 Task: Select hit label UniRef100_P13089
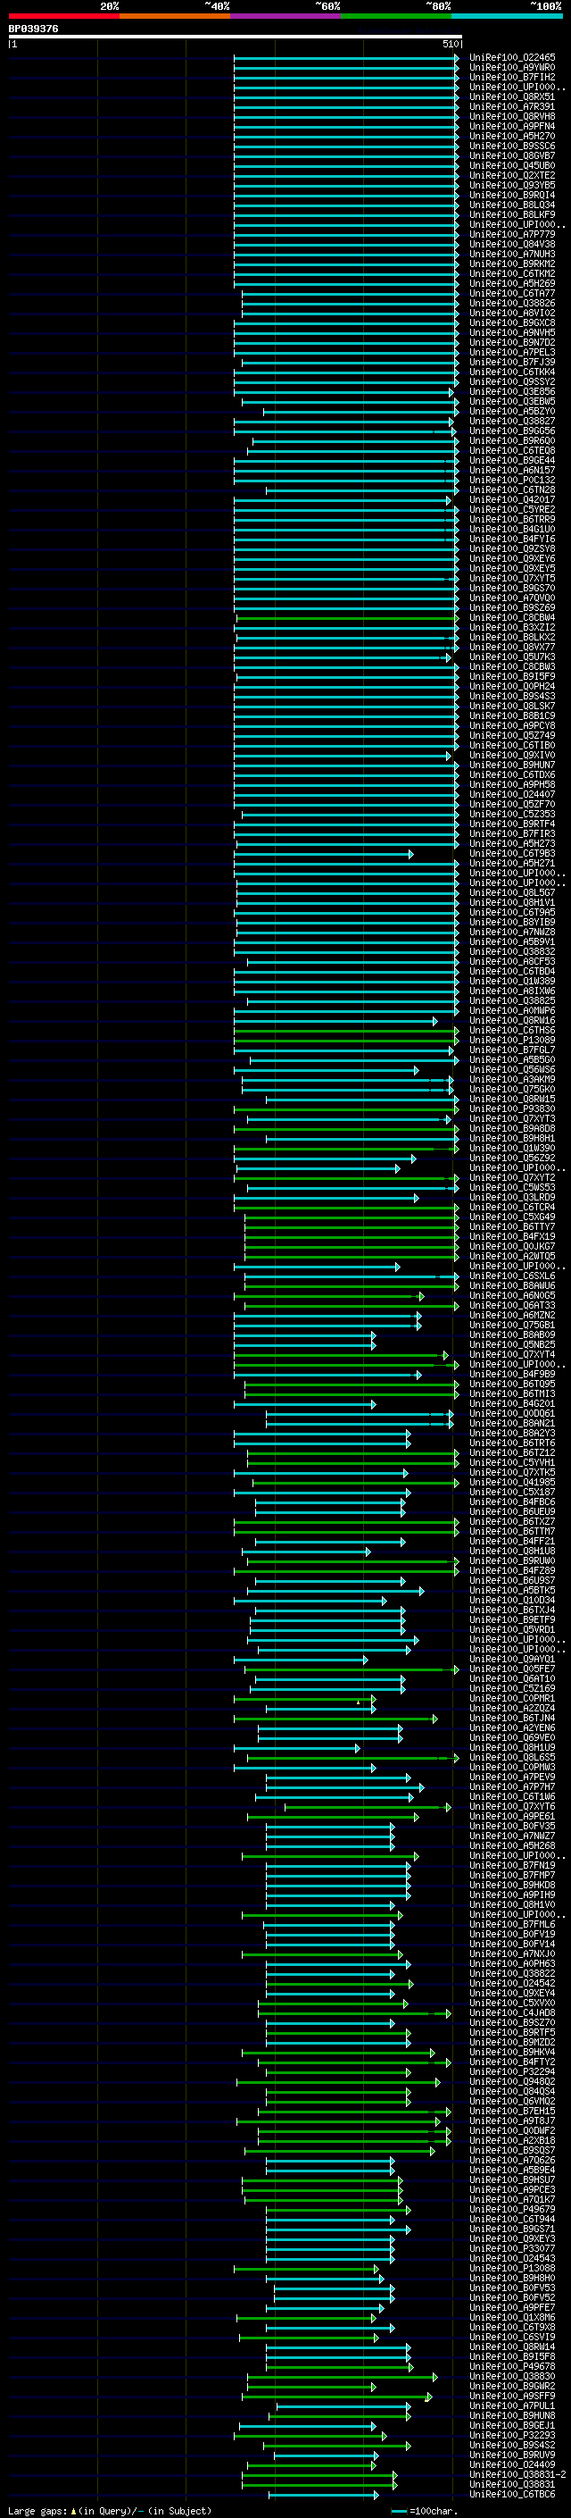pyautogui.click(x=512, y=1040)
